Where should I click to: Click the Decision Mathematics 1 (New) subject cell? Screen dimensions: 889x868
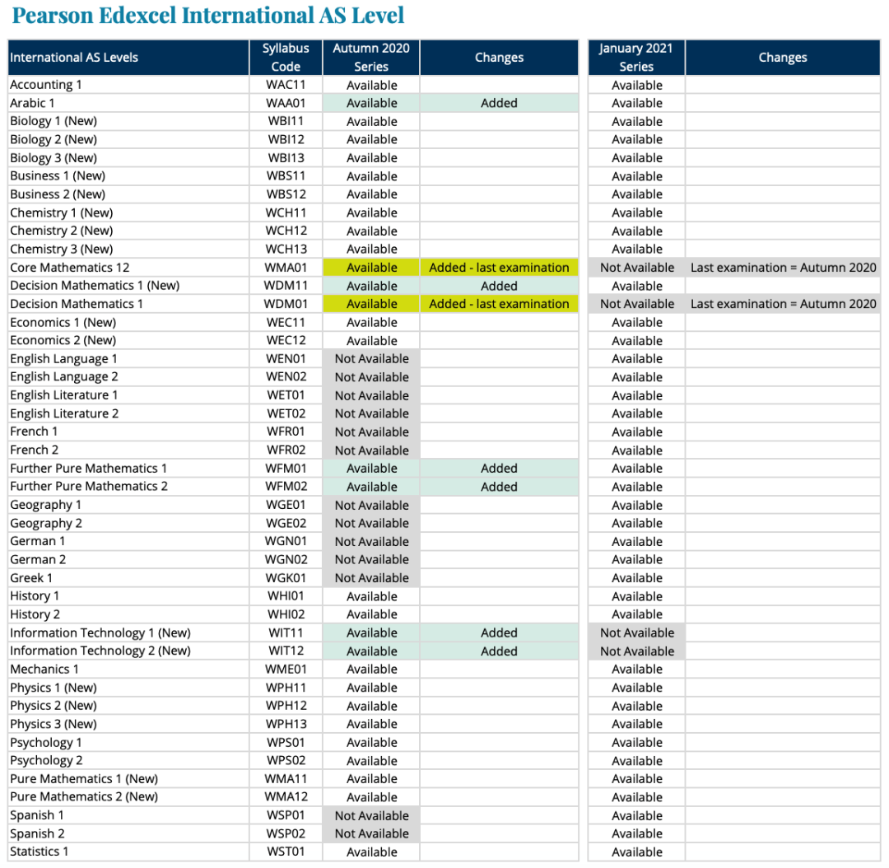95,286
